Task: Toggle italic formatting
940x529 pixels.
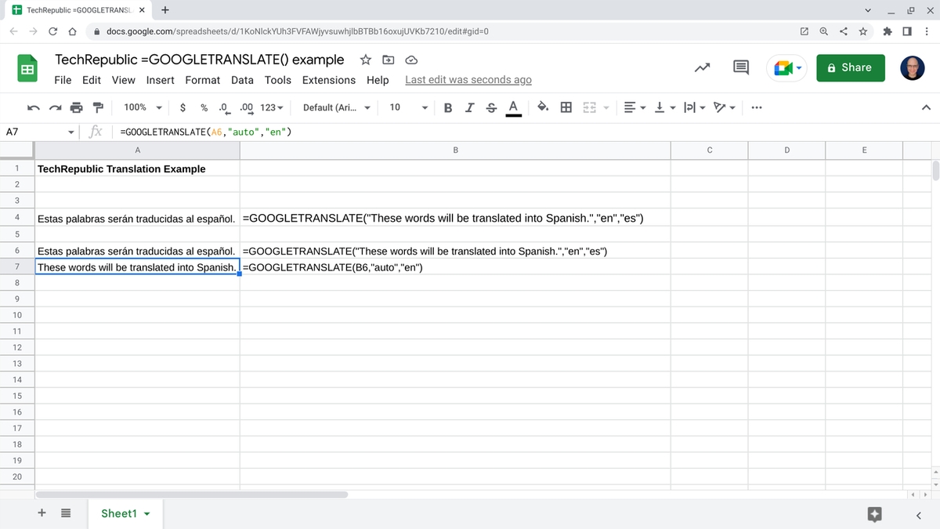Action: click(x=469, y=107)
